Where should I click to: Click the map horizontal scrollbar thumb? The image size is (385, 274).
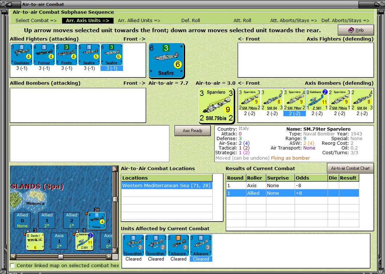point(61,257)
